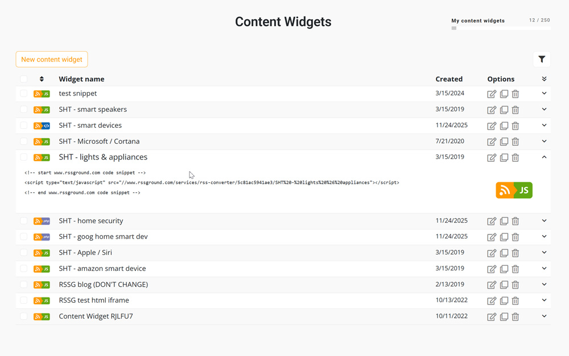This screenshot has width=569, height=356.
Task: Toggle the select-all header checkbox
Action: tap(24, 79)
